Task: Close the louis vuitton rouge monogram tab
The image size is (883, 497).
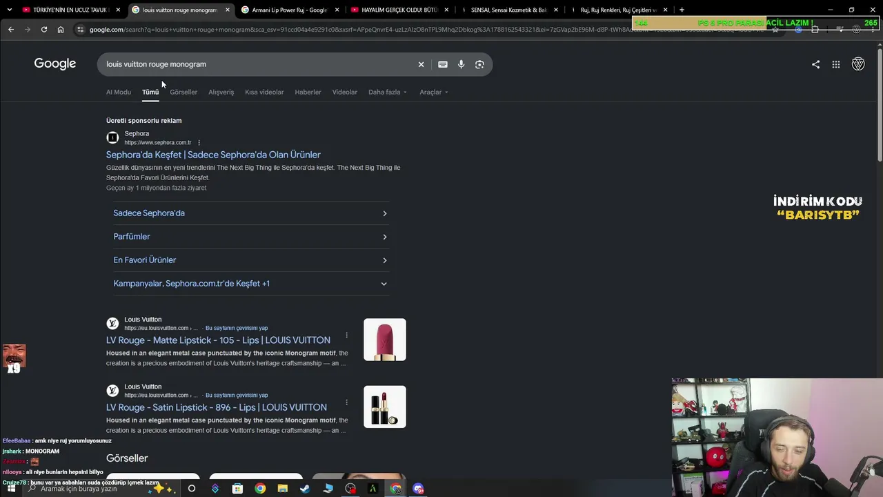Action: click(228, 10)
